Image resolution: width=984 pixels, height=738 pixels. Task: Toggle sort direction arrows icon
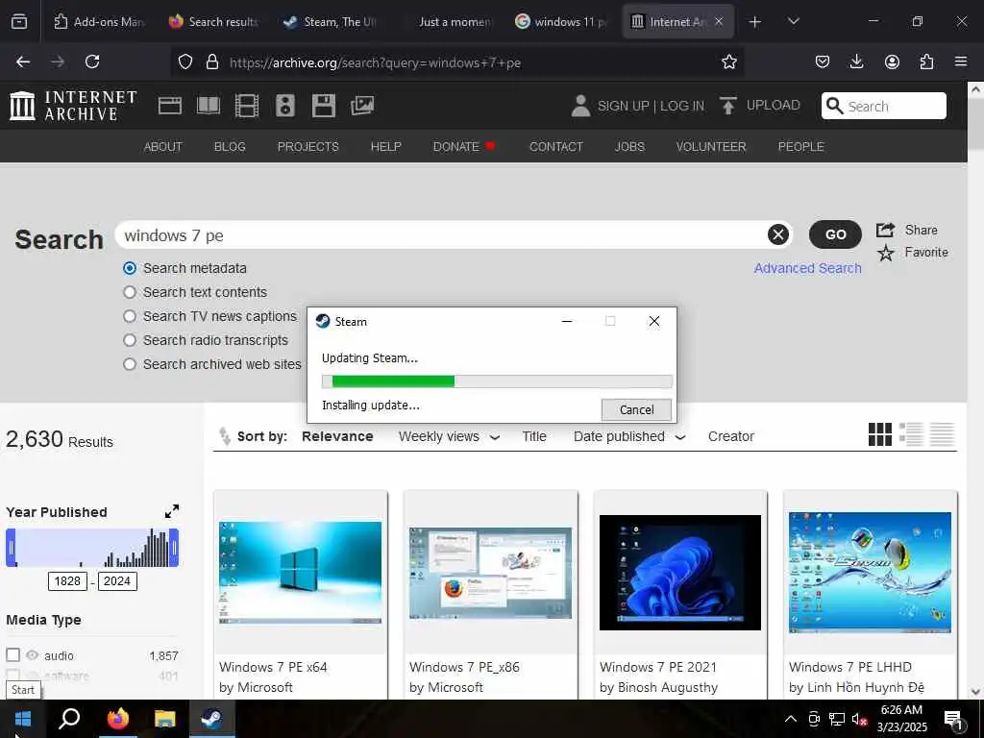[224, 435]
